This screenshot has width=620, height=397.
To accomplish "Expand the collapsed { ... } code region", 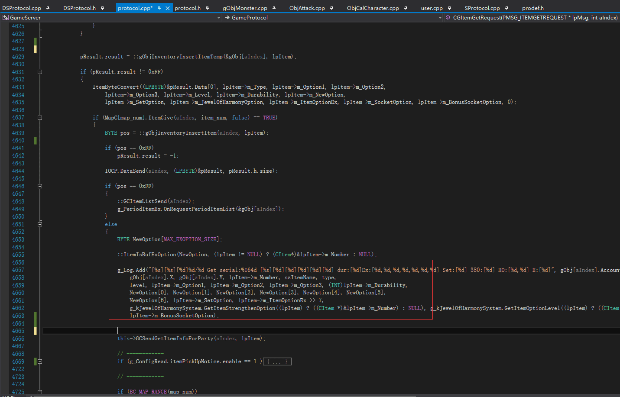I will point(277,361).
